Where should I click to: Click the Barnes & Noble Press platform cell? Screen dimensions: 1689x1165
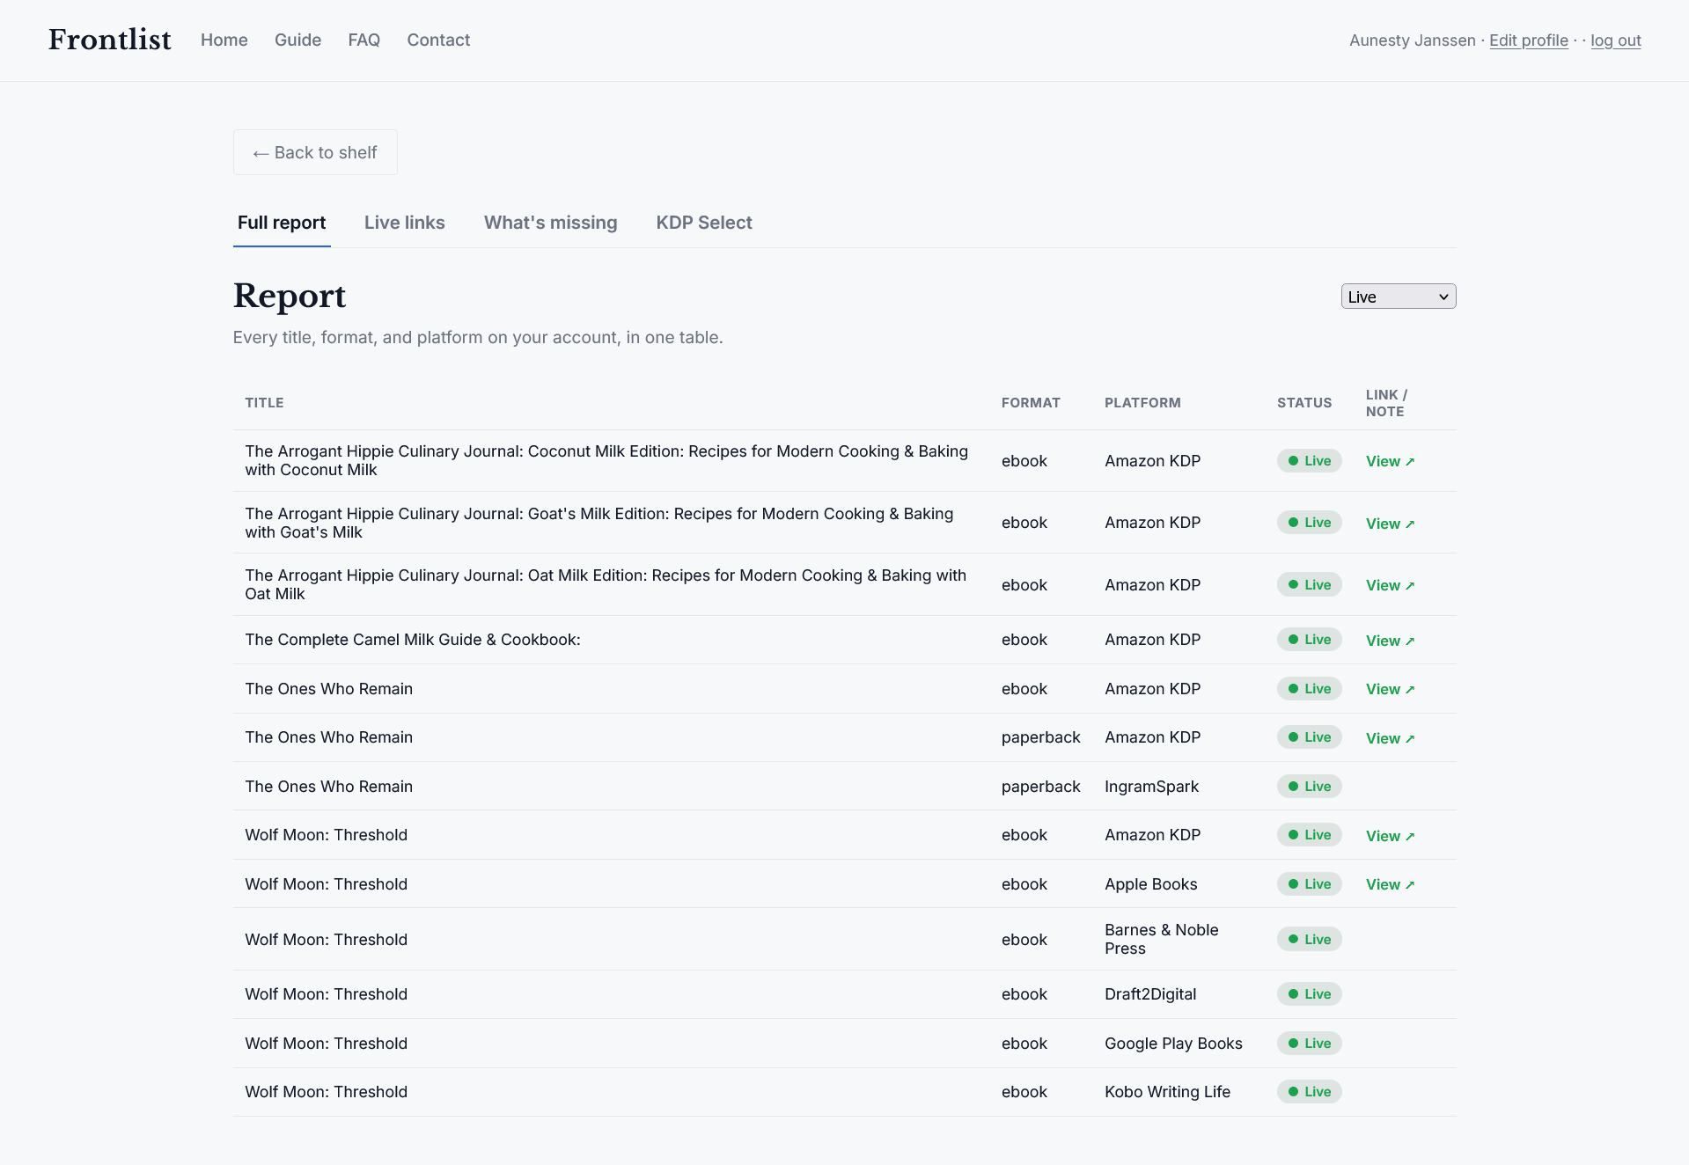1162,939
